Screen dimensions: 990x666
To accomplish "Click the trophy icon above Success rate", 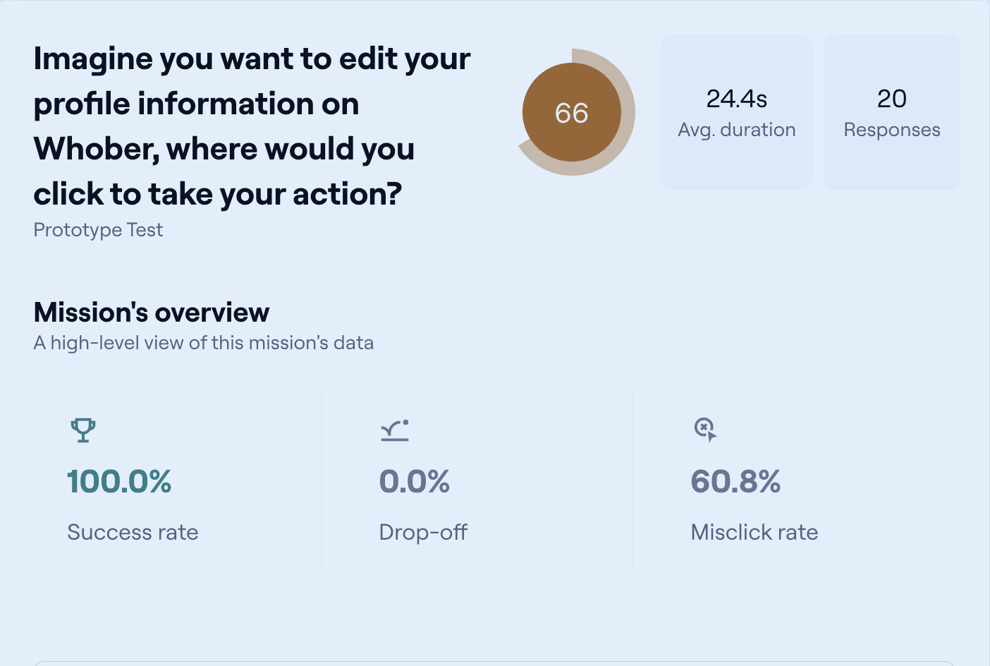I will point(83,430).
